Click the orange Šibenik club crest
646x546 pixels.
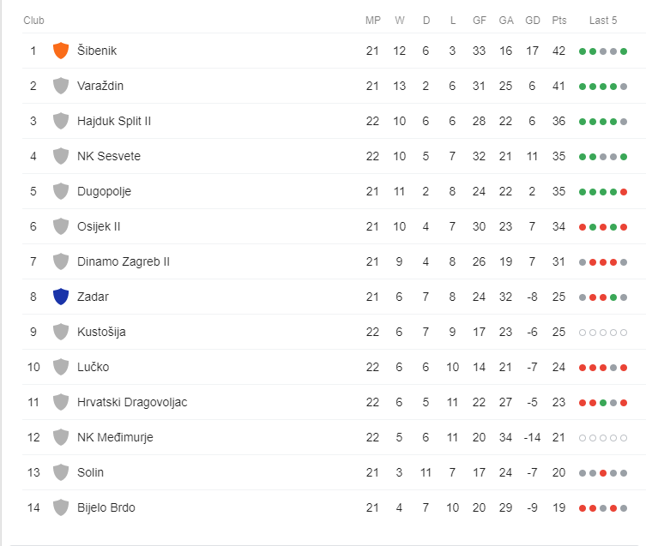click(60, 51)
